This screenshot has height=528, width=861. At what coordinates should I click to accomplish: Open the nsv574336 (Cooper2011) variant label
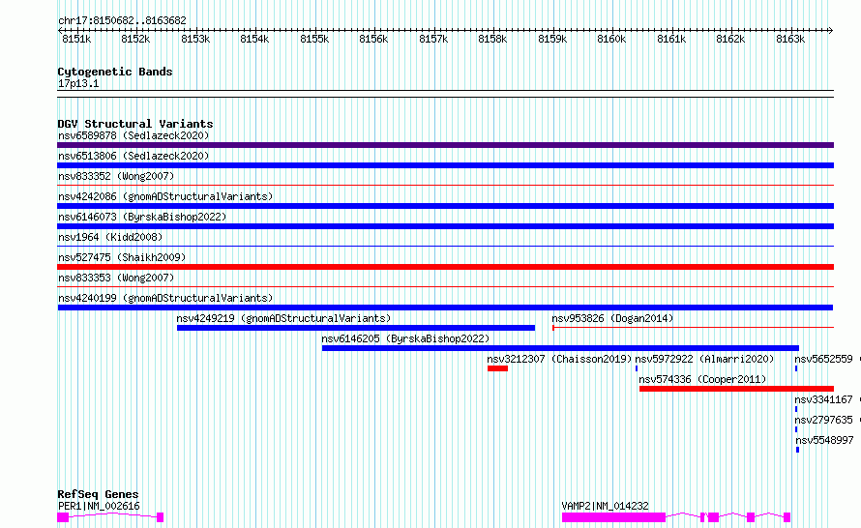702,379
